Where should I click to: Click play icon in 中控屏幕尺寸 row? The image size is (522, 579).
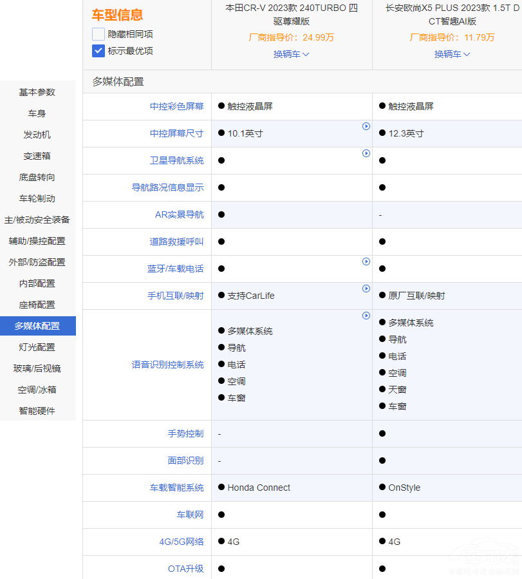pos(366,126)
